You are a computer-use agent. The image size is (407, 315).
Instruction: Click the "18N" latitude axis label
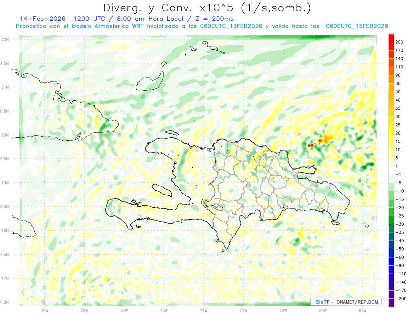[5, 231]
